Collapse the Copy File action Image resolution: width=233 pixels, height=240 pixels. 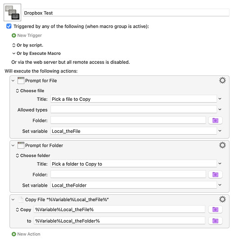(13, 200)
